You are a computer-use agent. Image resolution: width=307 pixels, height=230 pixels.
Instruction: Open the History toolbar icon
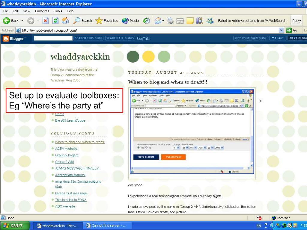146,21
